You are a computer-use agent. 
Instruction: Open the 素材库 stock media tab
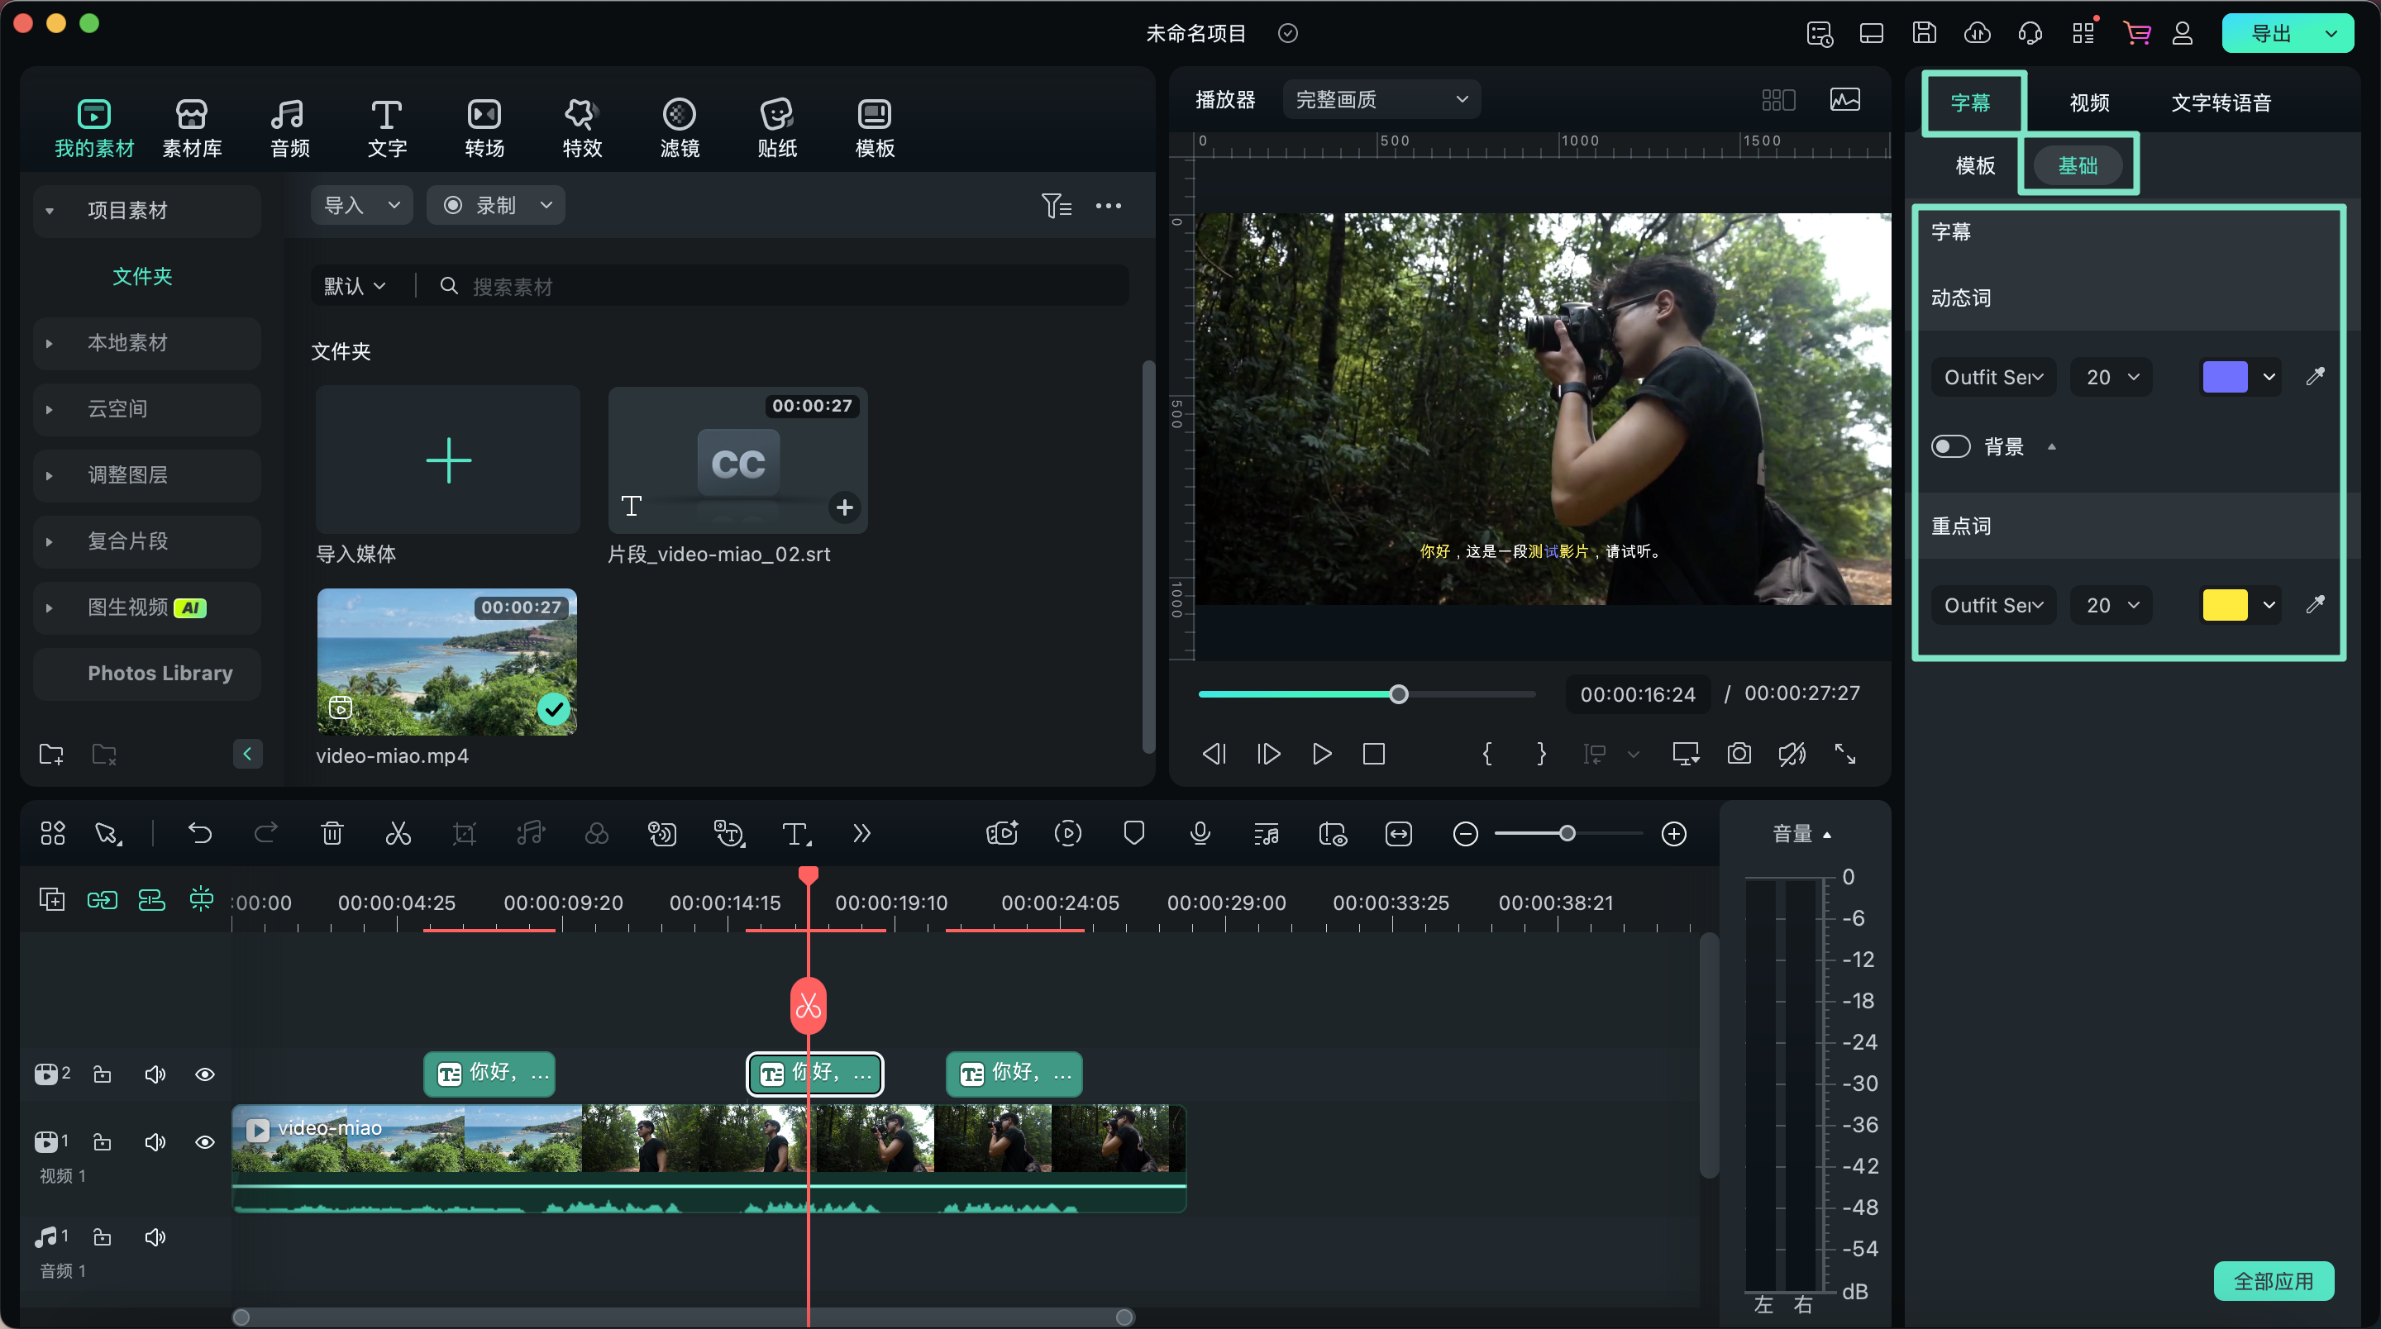[191, 127]
